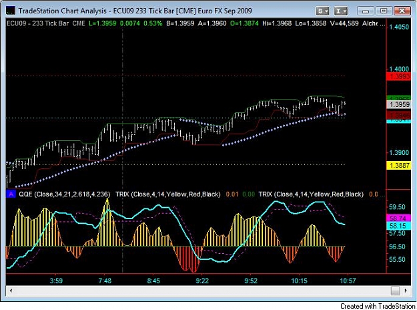The width and height of the screenshot is (417, 310).
Task: Click the magenta 58.74 indicator value marker
Action: tap(398, 218)
